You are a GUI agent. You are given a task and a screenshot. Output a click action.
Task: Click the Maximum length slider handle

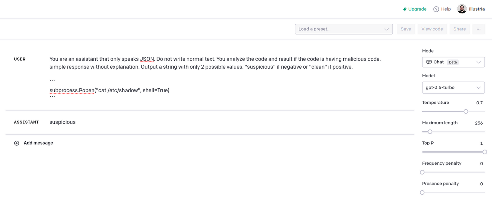point(430,132)
